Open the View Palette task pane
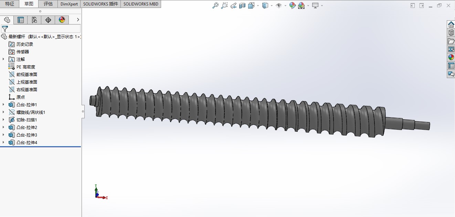The width and height of the screenshot is (455, 217). pyautogui.click(x=451, y=49)
